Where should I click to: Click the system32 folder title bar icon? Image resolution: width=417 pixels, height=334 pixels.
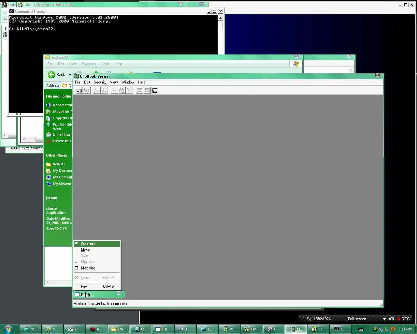(48, 57)
